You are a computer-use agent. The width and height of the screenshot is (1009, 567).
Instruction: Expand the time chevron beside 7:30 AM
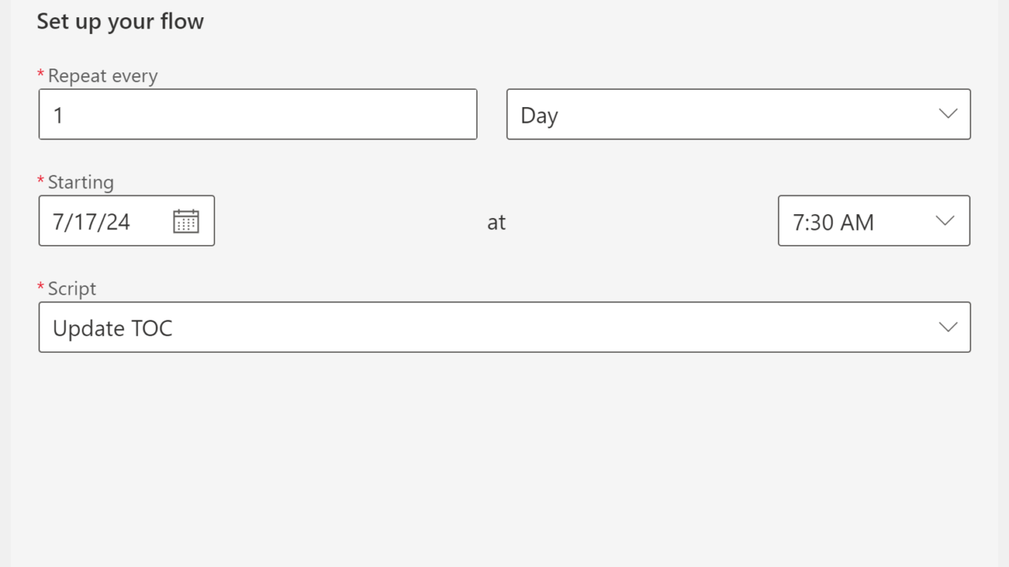pyautogui.click(x=944, y=221)
